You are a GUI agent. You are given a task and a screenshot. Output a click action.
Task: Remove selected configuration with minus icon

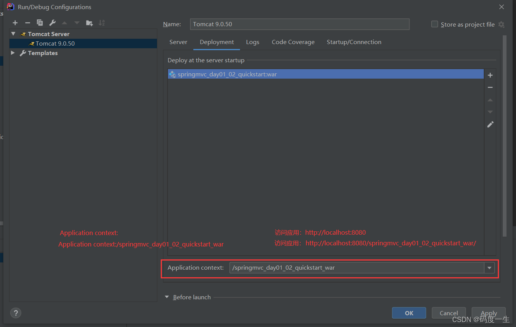(27, 23)
